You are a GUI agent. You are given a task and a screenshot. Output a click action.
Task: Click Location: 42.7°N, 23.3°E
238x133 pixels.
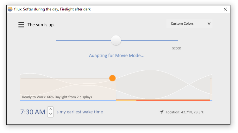click(x=185, y=112)
